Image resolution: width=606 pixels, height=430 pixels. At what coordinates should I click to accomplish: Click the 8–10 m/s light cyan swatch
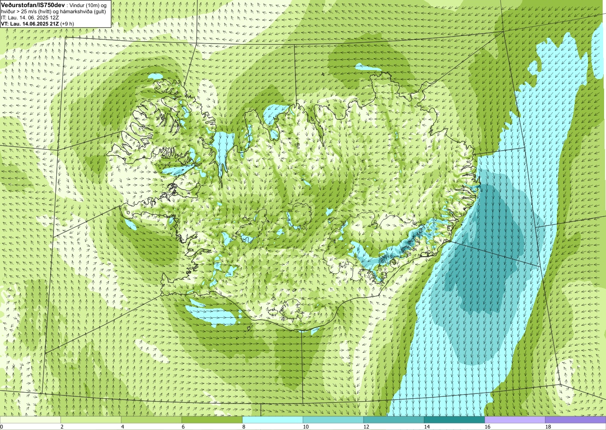point(273,420)
